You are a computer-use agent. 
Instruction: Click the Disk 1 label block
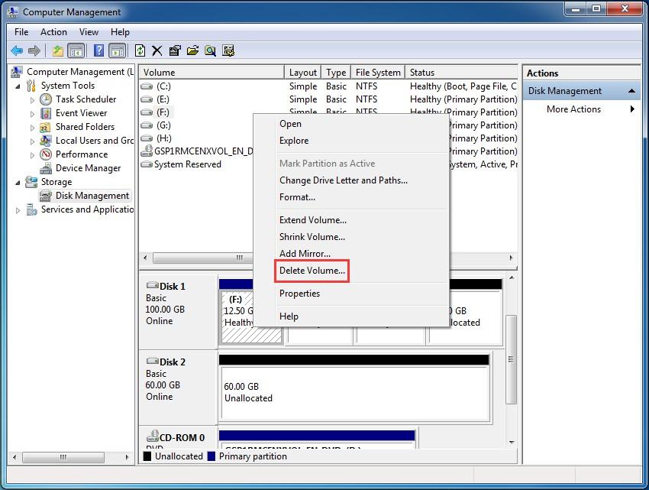tap(178, 312)
